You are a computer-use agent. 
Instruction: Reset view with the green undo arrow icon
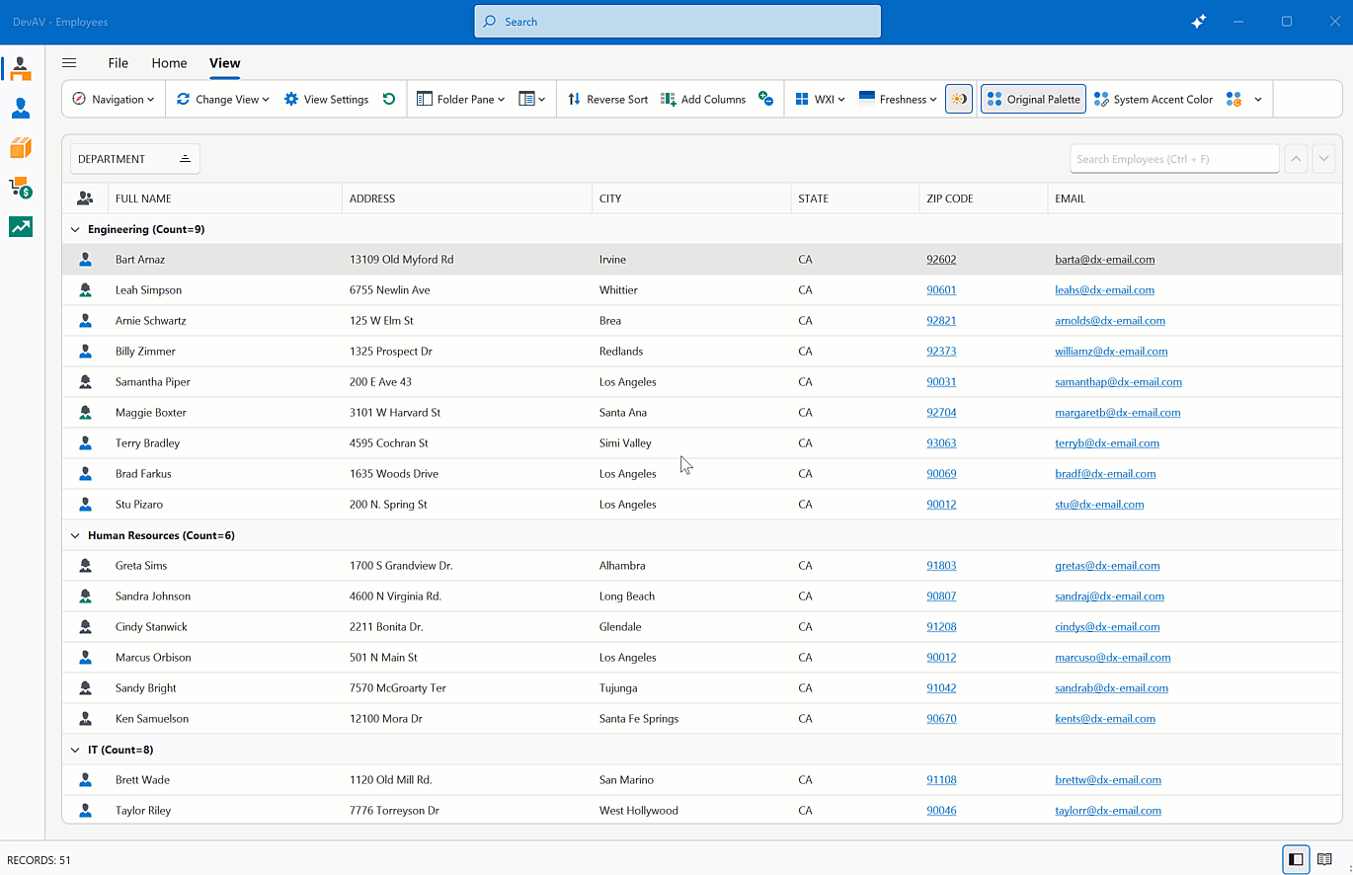[391, 99]
